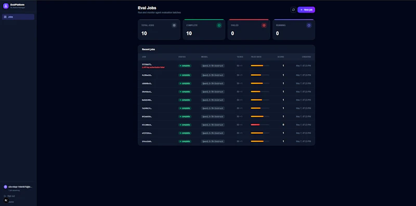Open the Jobs sidebar navigation item
Viewport: 416px width, 206px height.
18,17
